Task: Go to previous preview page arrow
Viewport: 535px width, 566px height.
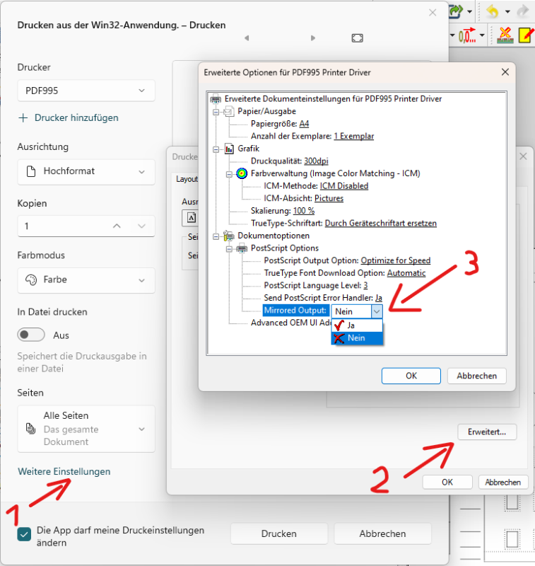Action: click(x=247, y=37)
